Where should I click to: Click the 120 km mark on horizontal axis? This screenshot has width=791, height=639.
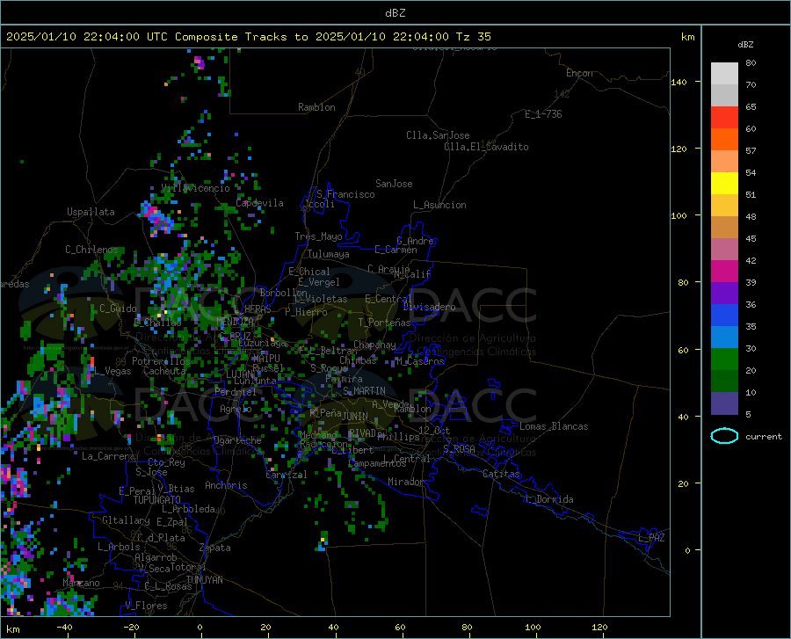point(599,628)
